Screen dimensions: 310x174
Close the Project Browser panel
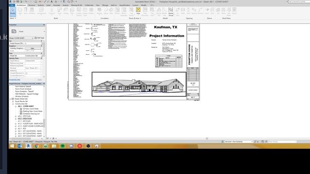click(x=44, y=84)
